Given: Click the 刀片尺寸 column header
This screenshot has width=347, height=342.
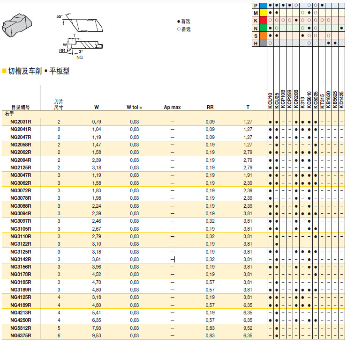Looking at the screenshot, I should coord(59,104).
